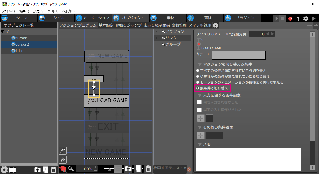Switch to the 変数管理 tab
This screenshot has width=319, height=174.
[x=179, y=25]
